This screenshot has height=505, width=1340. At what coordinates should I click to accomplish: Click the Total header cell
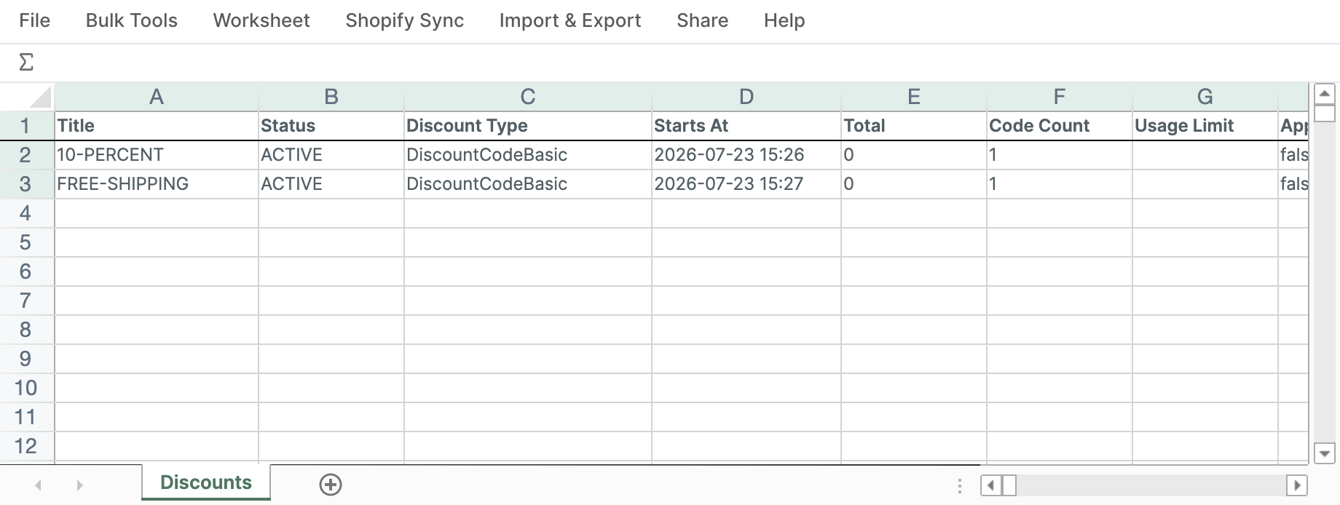pos(914,126)
